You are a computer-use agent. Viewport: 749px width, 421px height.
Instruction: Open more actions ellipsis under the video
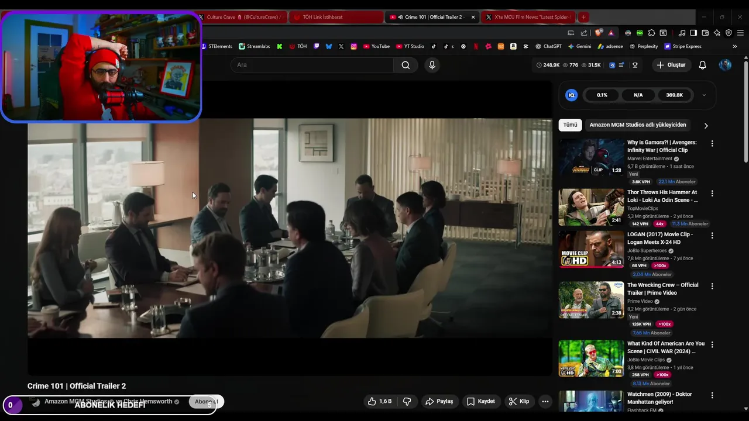click(x=545, y=401)
